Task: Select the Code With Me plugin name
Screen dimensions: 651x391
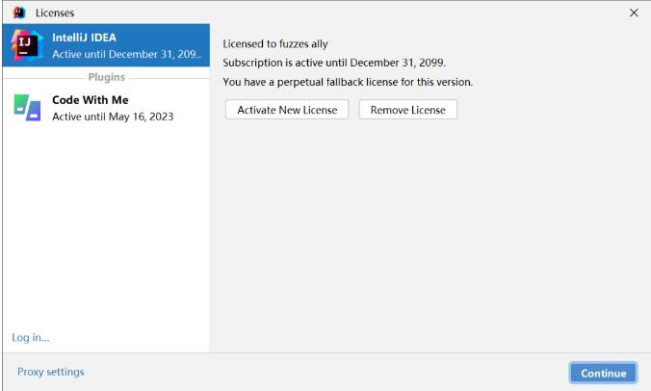Action: click(90, 101)
